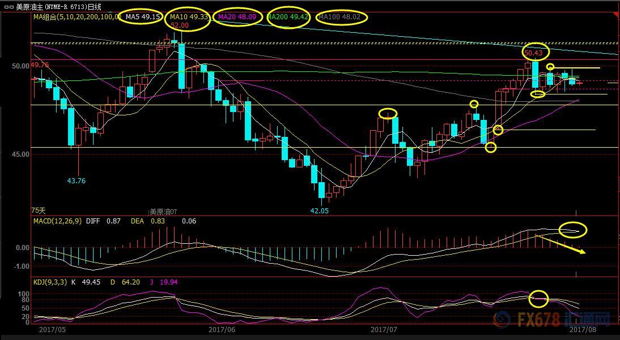
Task: Select the J 19.94 value
Action: (164, 282)
